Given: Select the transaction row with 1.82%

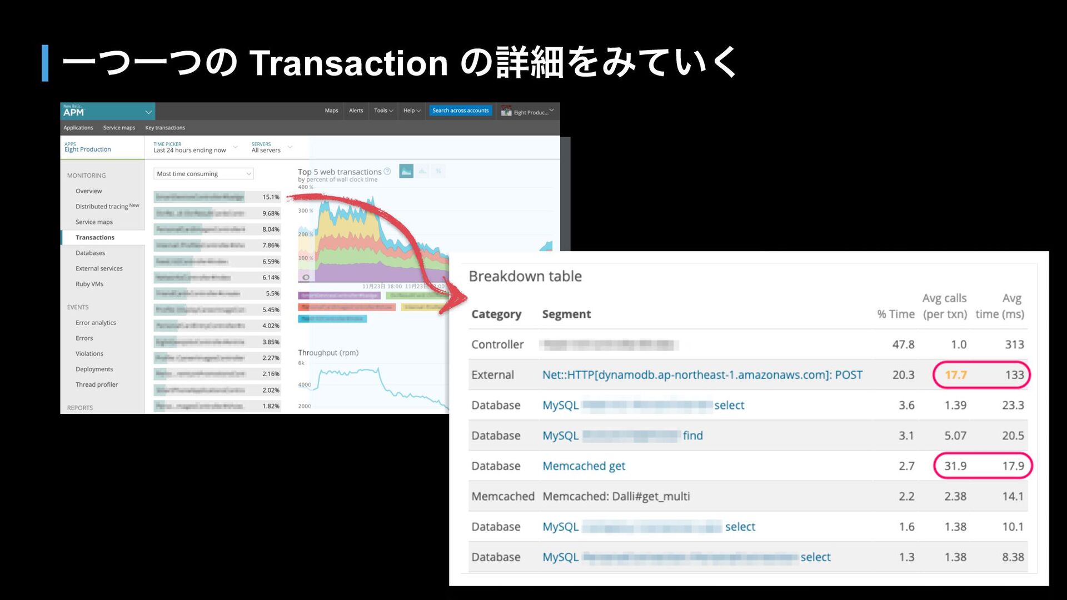Looking at the screenshot, I should [217, 407].
